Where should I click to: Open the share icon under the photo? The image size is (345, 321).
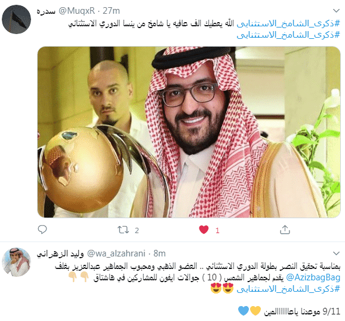click(x=285, y=230)
